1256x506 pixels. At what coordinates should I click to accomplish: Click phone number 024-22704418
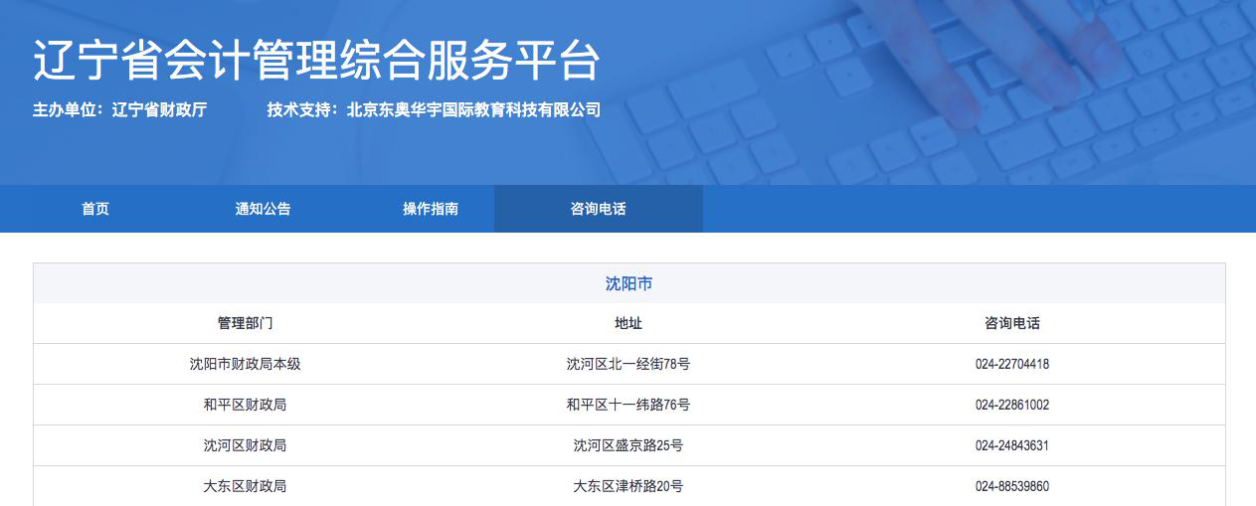pos(1011,364)
